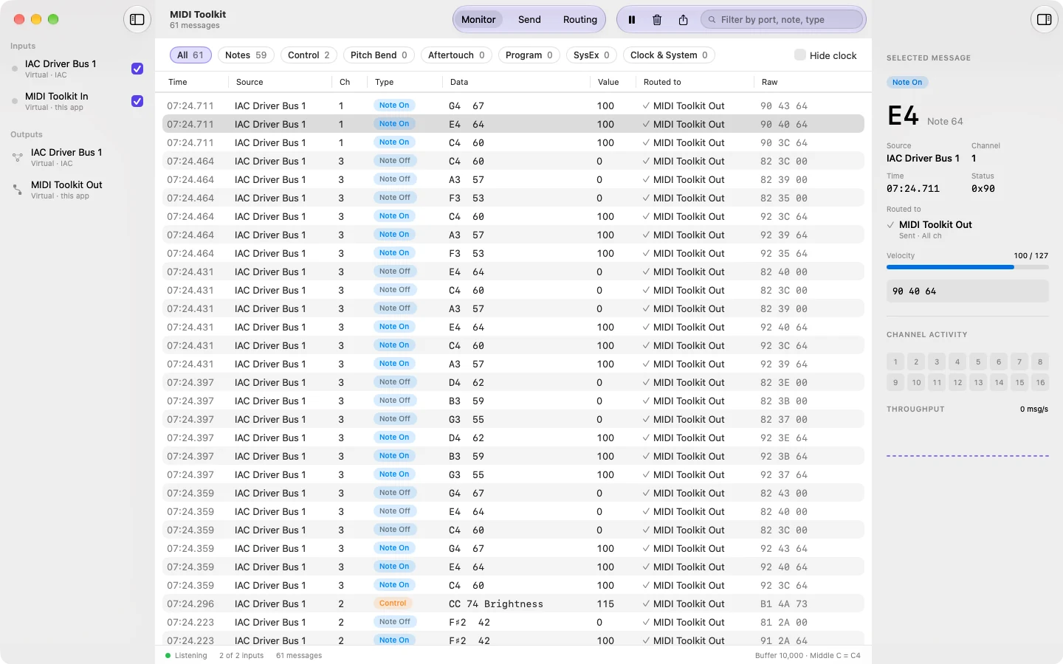The image size is (1063, 664).
Task: Pause the MIDI message monitor
Action: coord(632,20)
